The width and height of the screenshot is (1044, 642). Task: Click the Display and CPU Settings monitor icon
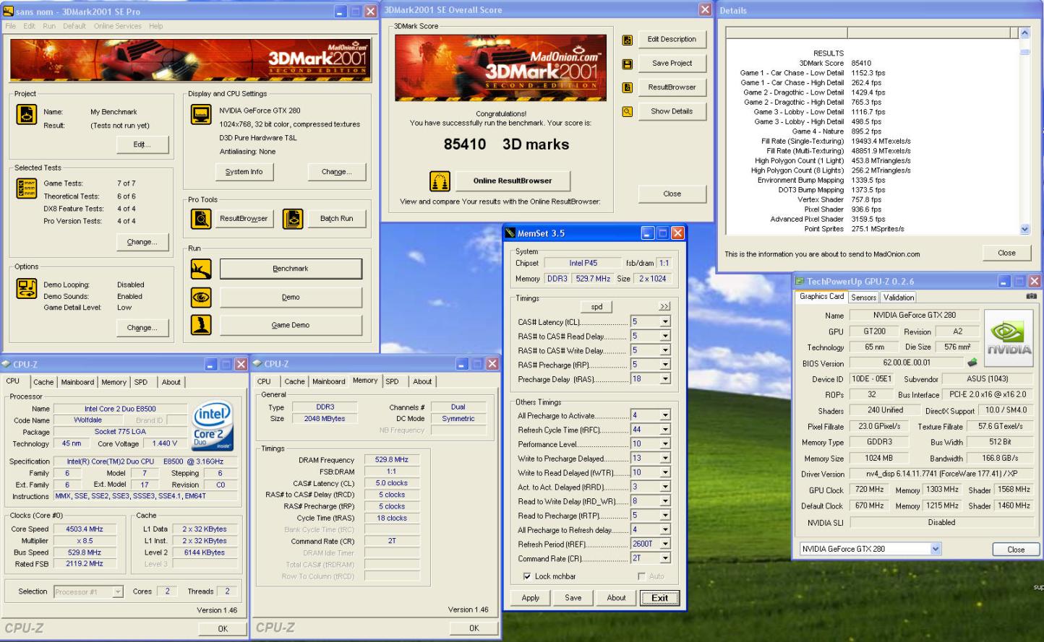pyautogui.click(x=200, y=114)
